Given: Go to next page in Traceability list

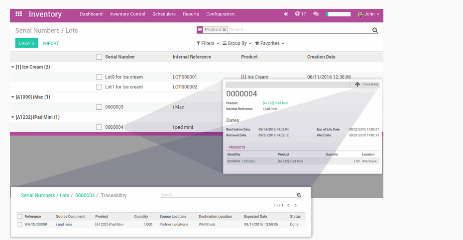Looking at the screenshot, I should pyautogui.click(x=295, y=205).
